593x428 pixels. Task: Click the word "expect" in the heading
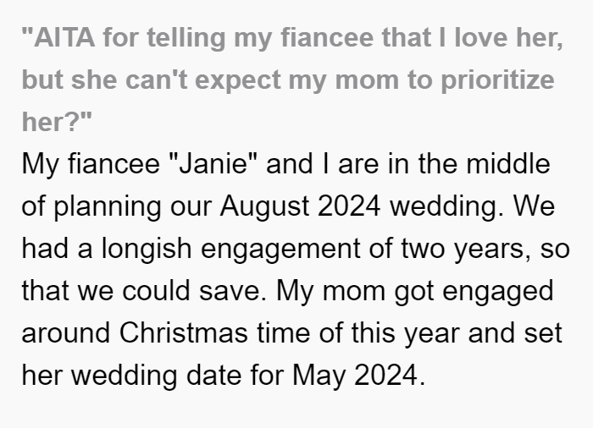[x=237, y=81]
